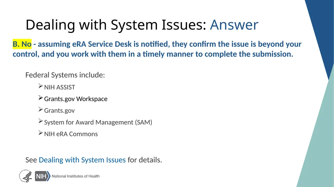Click the blue 'Answer' word in the title
Image resolution: width=334 pixels, height=187 pixels.
coord(234,25)
